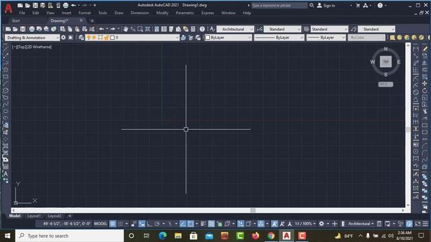Click the TOP face of the ViewCube
Viewport: 431px width, 242px height.
(x=386, y=62)
